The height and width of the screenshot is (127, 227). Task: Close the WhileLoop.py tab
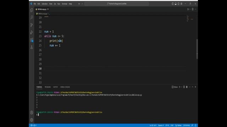tap(48, 9)
